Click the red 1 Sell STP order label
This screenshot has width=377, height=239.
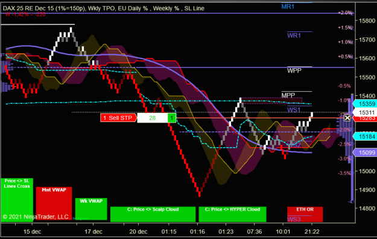point(119,118)
